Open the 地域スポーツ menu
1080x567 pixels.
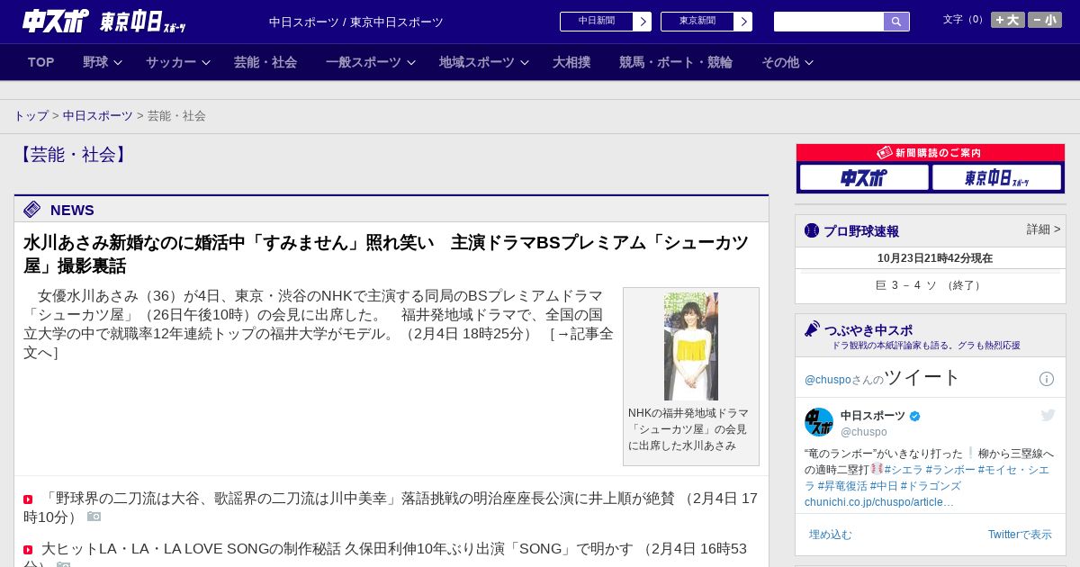(477, 62)
